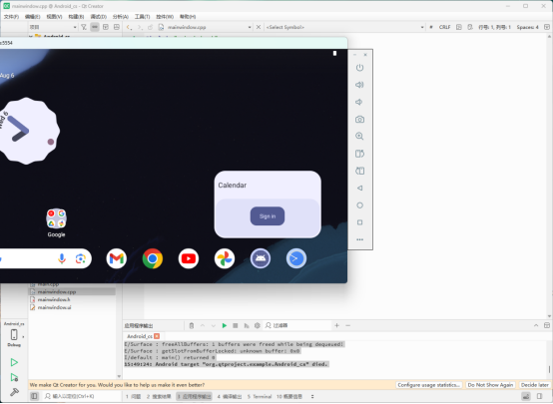Image resolution: width=553 pixels, height=404 pixels.
Task: Click the Calendar widget Sign in button
Action: pyautogui.click(x=268, y=216)
